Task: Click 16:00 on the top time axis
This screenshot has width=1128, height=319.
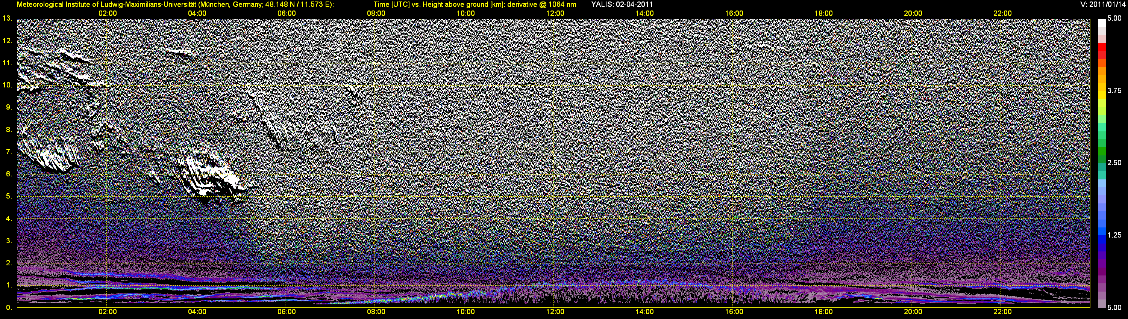Action: tap(734, 13)
